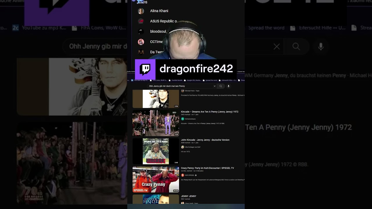The height and width of the screenshot is (209, 372).
Task: Click the '5403 Aufrufe • vor 1 Jahr' text
Action: [190, 115]
